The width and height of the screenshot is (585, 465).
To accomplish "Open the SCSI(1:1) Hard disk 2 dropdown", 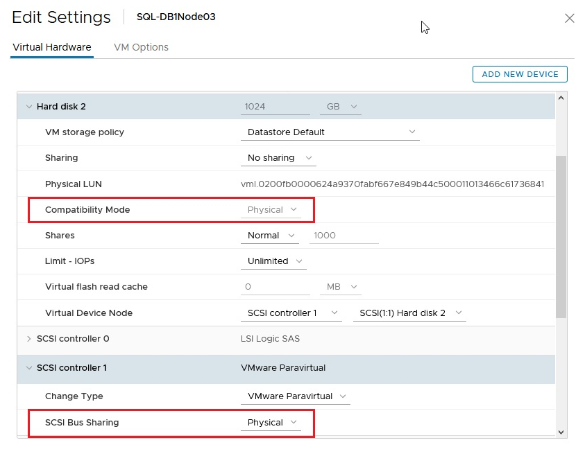I will [x=409, y=313].
